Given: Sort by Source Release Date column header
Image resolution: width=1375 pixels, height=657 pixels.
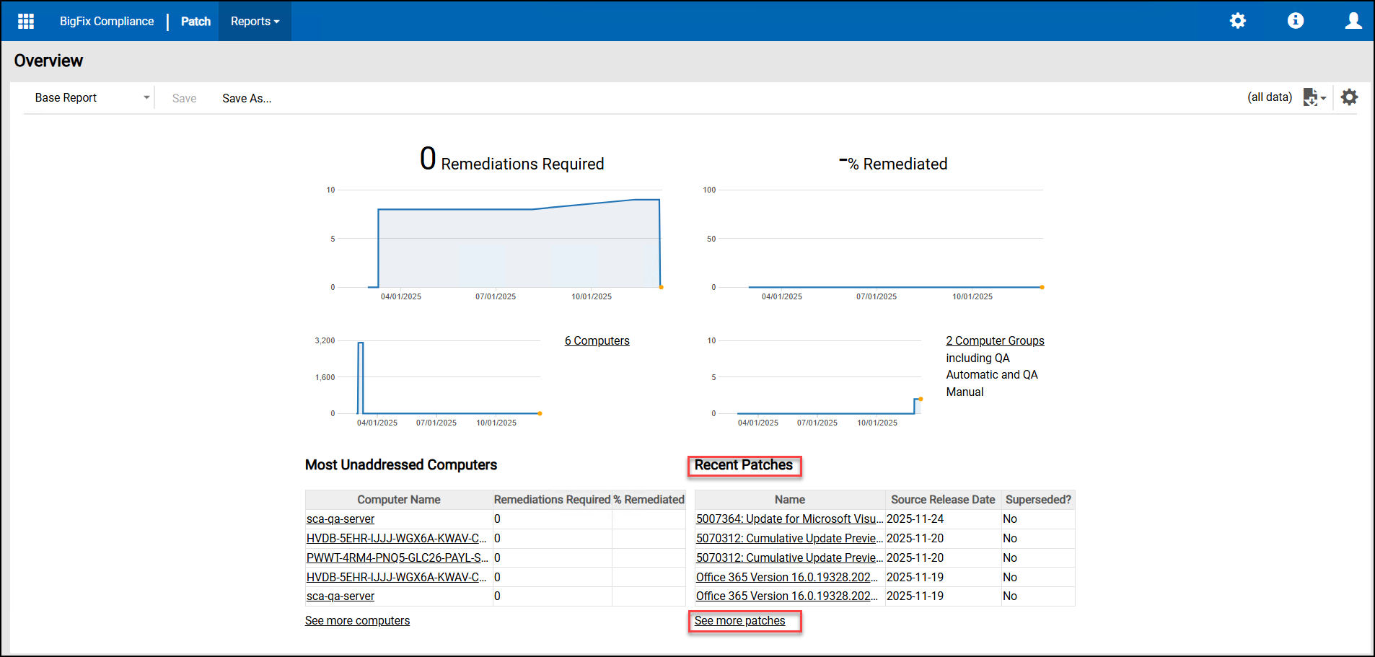Looking at the screenshot, I should [942, 500].
